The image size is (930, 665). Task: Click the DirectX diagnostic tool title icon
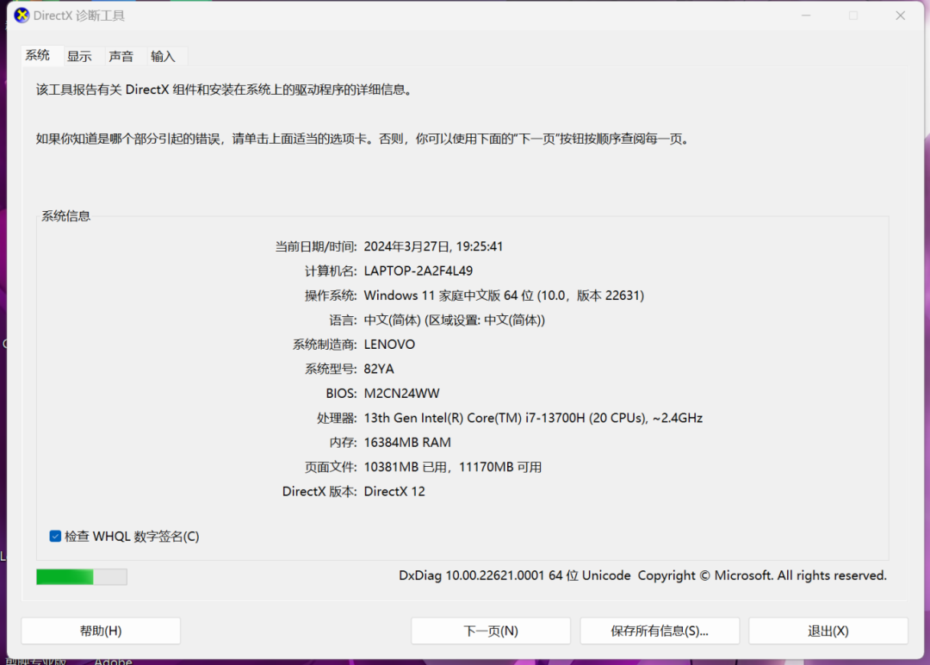22,16
